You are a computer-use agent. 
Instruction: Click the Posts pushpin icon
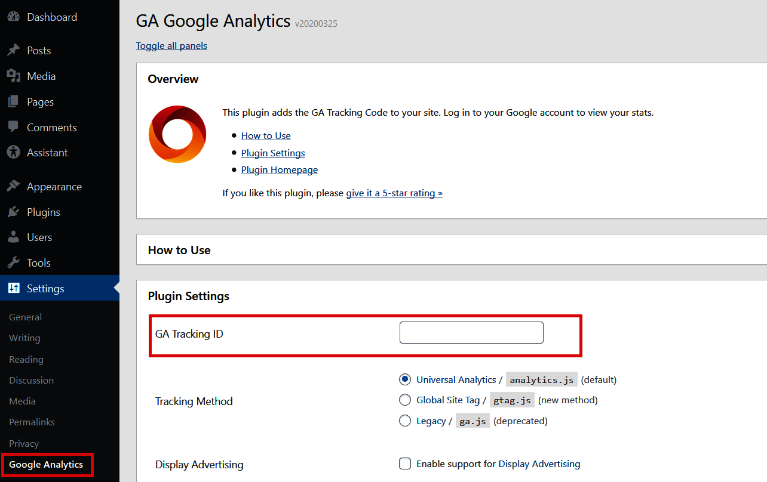[x=13, y=51]
